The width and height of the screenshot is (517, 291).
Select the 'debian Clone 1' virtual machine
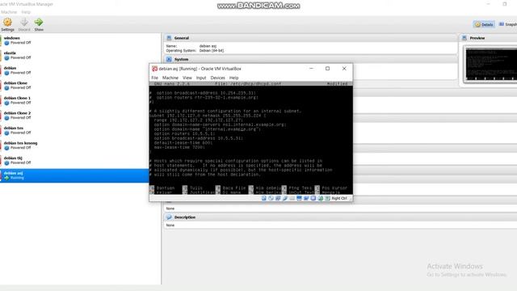(x=74, y=100)
